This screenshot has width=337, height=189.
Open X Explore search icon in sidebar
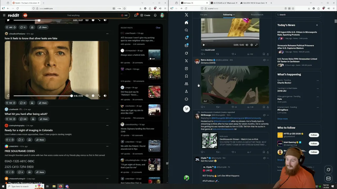coord(186,30)
